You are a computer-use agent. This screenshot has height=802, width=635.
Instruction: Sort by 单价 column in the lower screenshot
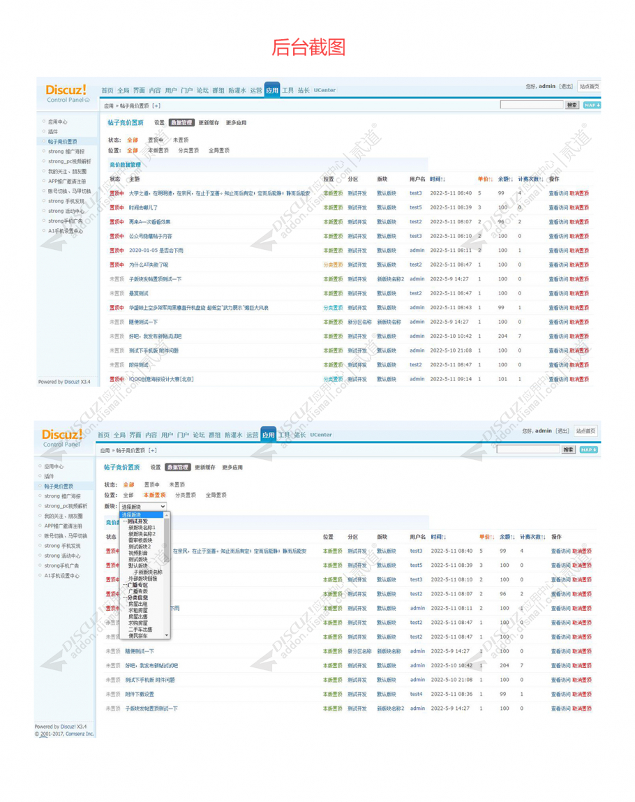pyautogui.click(x=486, y=537)
